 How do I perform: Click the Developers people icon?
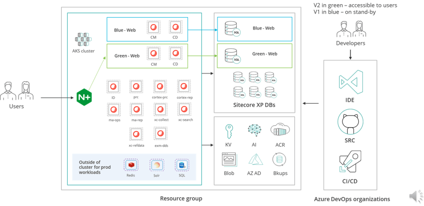(x=350, y=30)
